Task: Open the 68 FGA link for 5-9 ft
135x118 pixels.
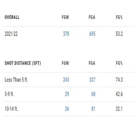Action: coord(93,94)
